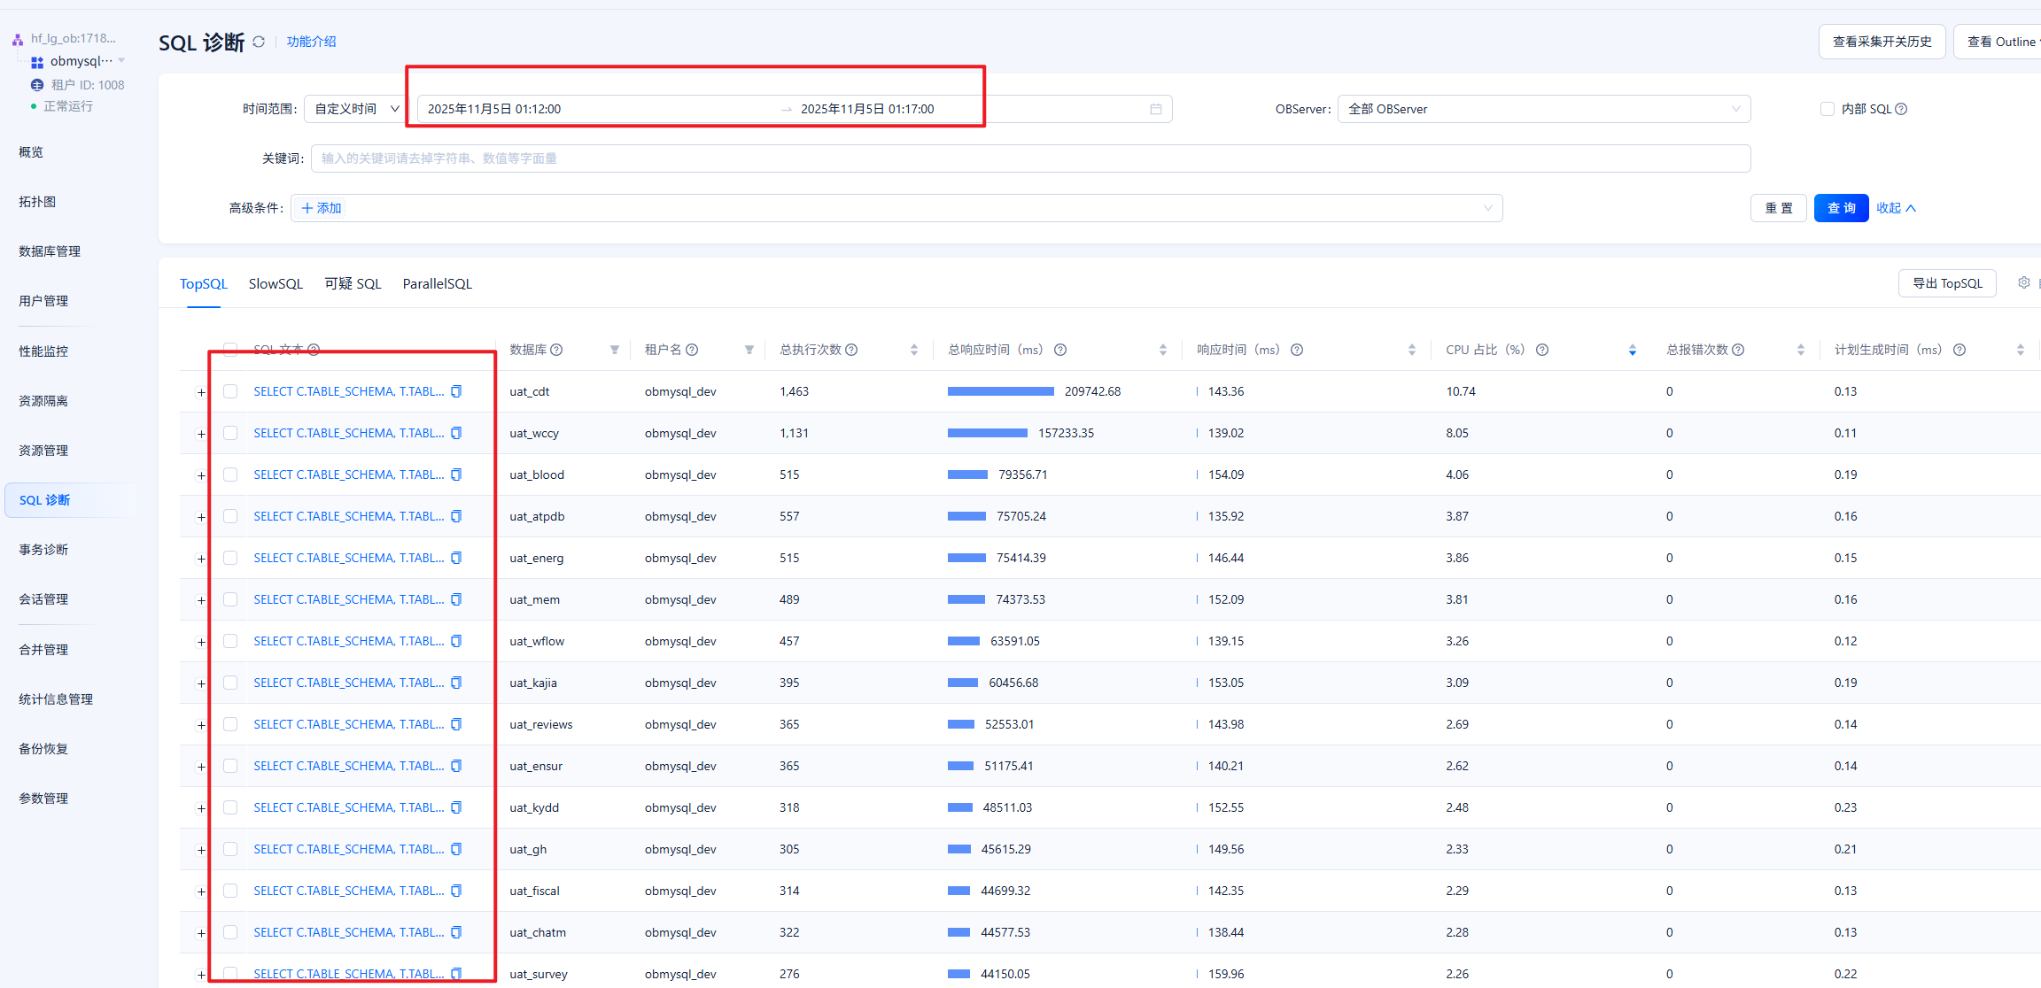Sort by CPU 占比 column arrows
This screenshot has height=988, width=2041.
pyautogui.click(x=1632, y=350)
